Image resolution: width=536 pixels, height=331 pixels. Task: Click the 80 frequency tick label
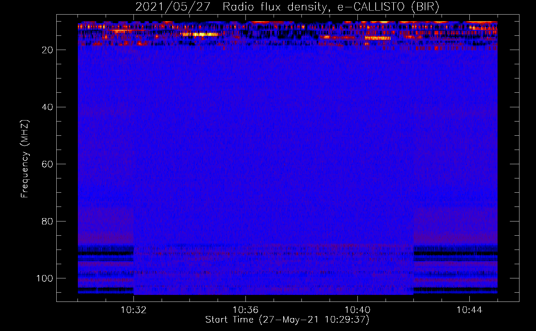[47, 221]
